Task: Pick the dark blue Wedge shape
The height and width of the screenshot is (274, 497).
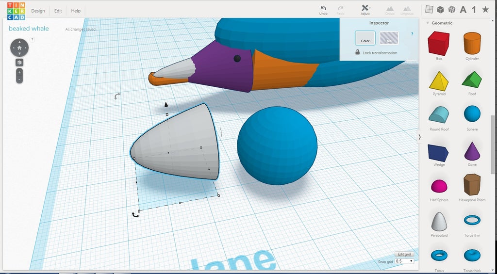Action: pos(438,153)
